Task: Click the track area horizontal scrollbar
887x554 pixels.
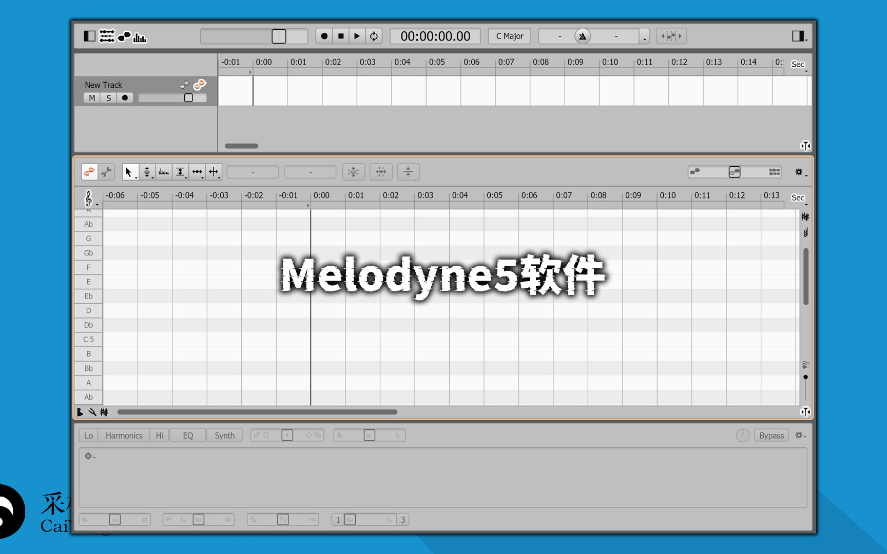Action: point(241,146)
